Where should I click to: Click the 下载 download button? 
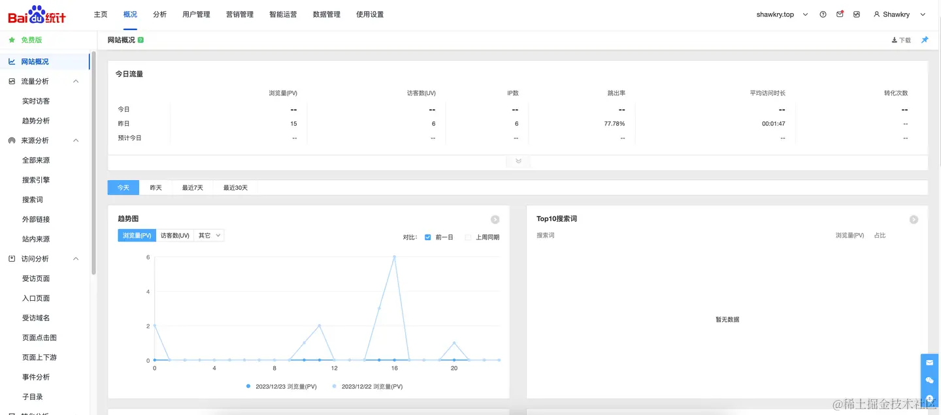pos(901,40)
